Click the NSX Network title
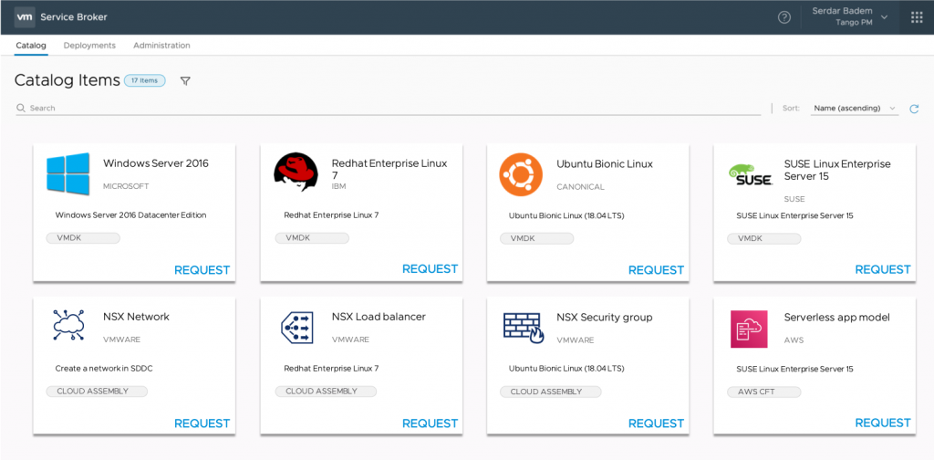The height and width of the screenshot is (460, 934). coord(137,317)
